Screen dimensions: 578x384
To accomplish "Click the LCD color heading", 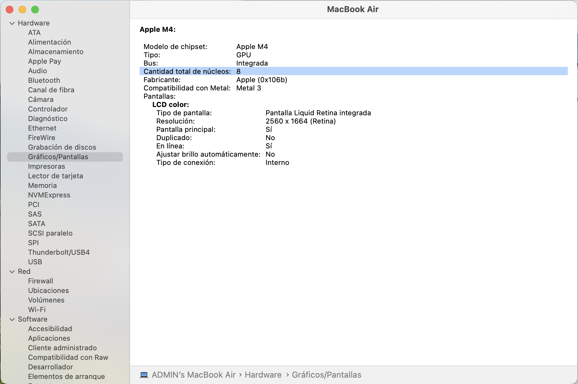I will 171,104.
